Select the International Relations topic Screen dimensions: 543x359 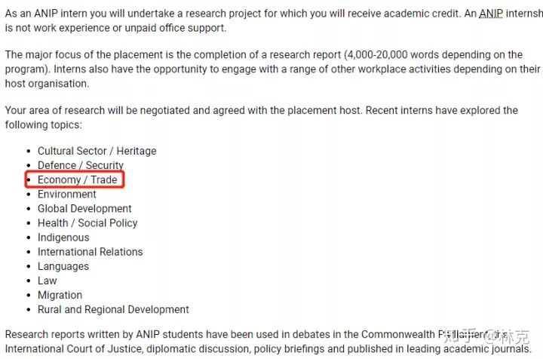[90, 252]
